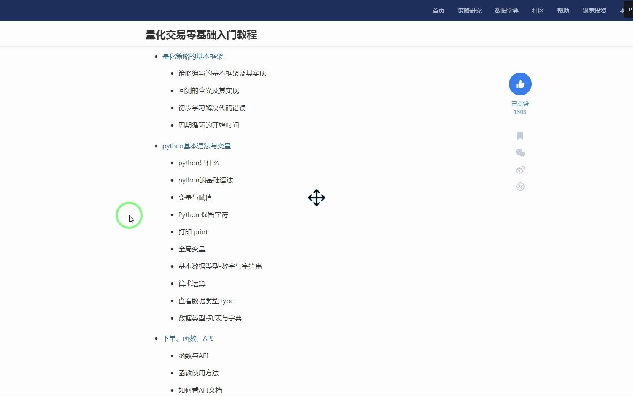Open the 下单、函数、API link
The image size is (633, 396).
coord(188,338)
